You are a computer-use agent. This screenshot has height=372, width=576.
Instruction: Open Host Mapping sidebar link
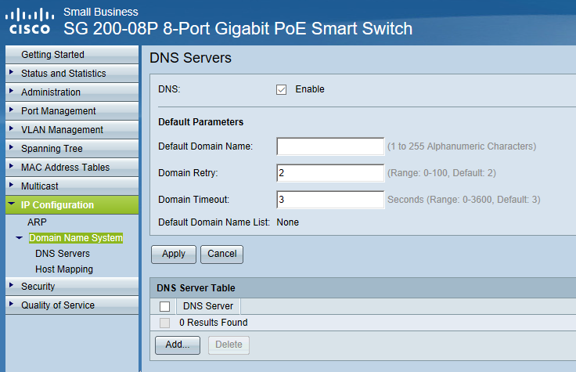pyautogui.click(x=64, y=269)
